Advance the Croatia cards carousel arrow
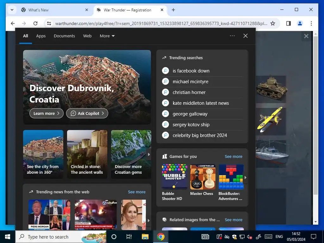 click(149, 154)
